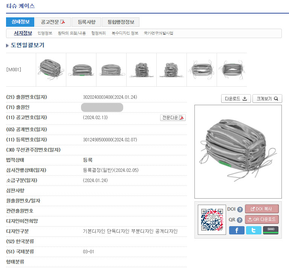289x271 pixels.
Task: Jump to the 창작의 요점/내용 section
Action: [72, 33]
